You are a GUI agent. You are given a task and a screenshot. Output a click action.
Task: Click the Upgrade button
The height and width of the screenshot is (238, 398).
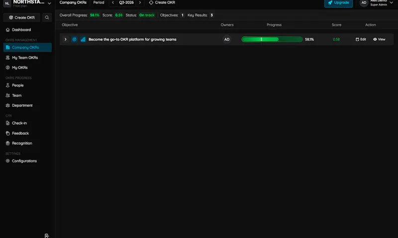tap(338, 3)
